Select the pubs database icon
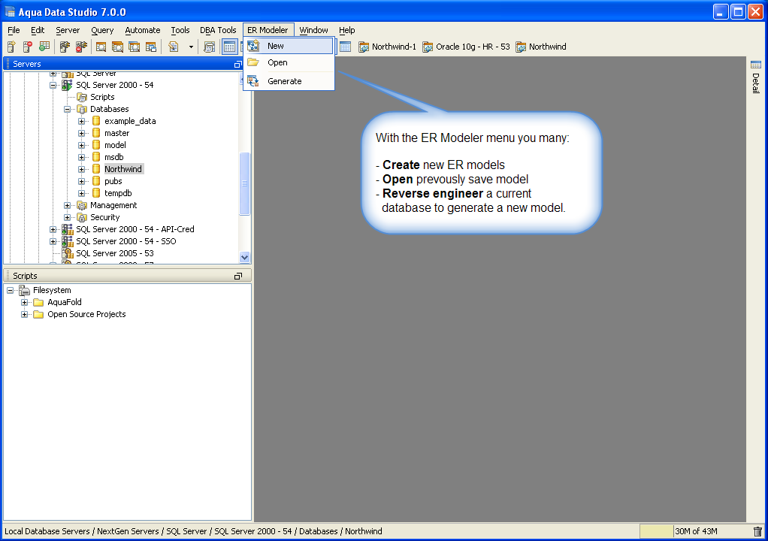 96,181
